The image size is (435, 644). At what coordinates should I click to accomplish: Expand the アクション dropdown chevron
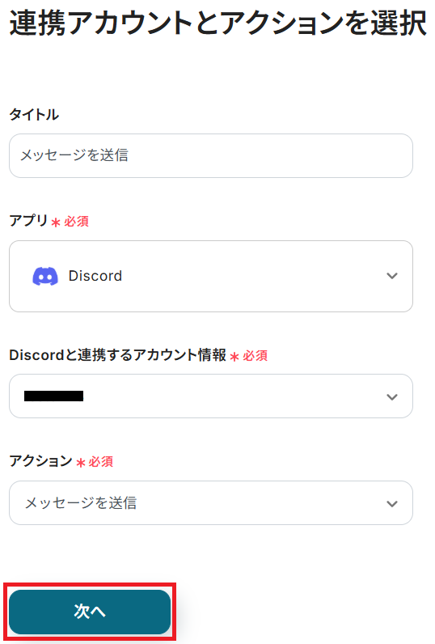(x=392, y=503)
